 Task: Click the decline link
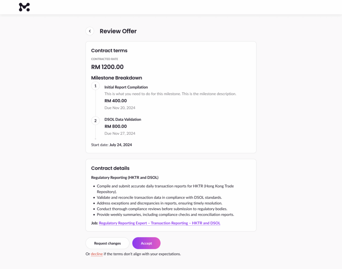[x=97, y=254]
